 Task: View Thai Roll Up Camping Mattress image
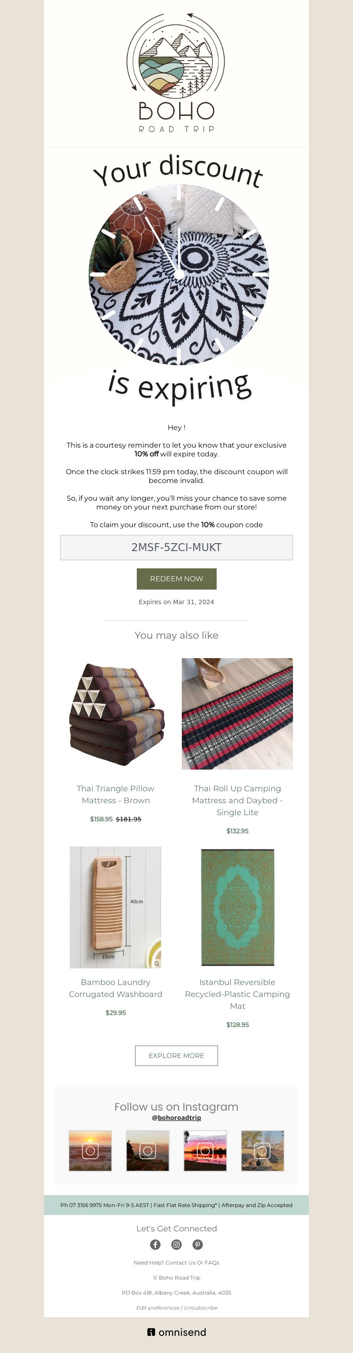[237, 713]
